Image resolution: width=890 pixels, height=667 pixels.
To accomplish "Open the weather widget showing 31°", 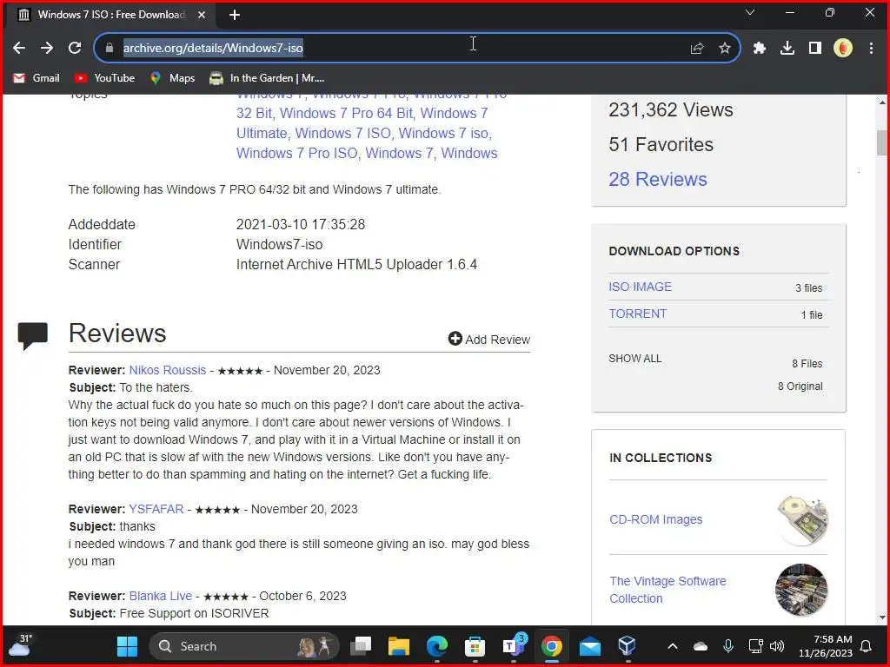I will 22,645.
